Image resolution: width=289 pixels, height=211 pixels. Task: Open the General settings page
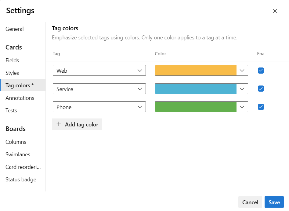15,29
